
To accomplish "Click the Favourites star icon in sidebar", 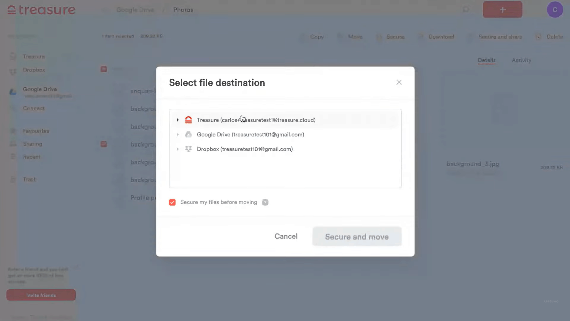I will coord(13,131).
